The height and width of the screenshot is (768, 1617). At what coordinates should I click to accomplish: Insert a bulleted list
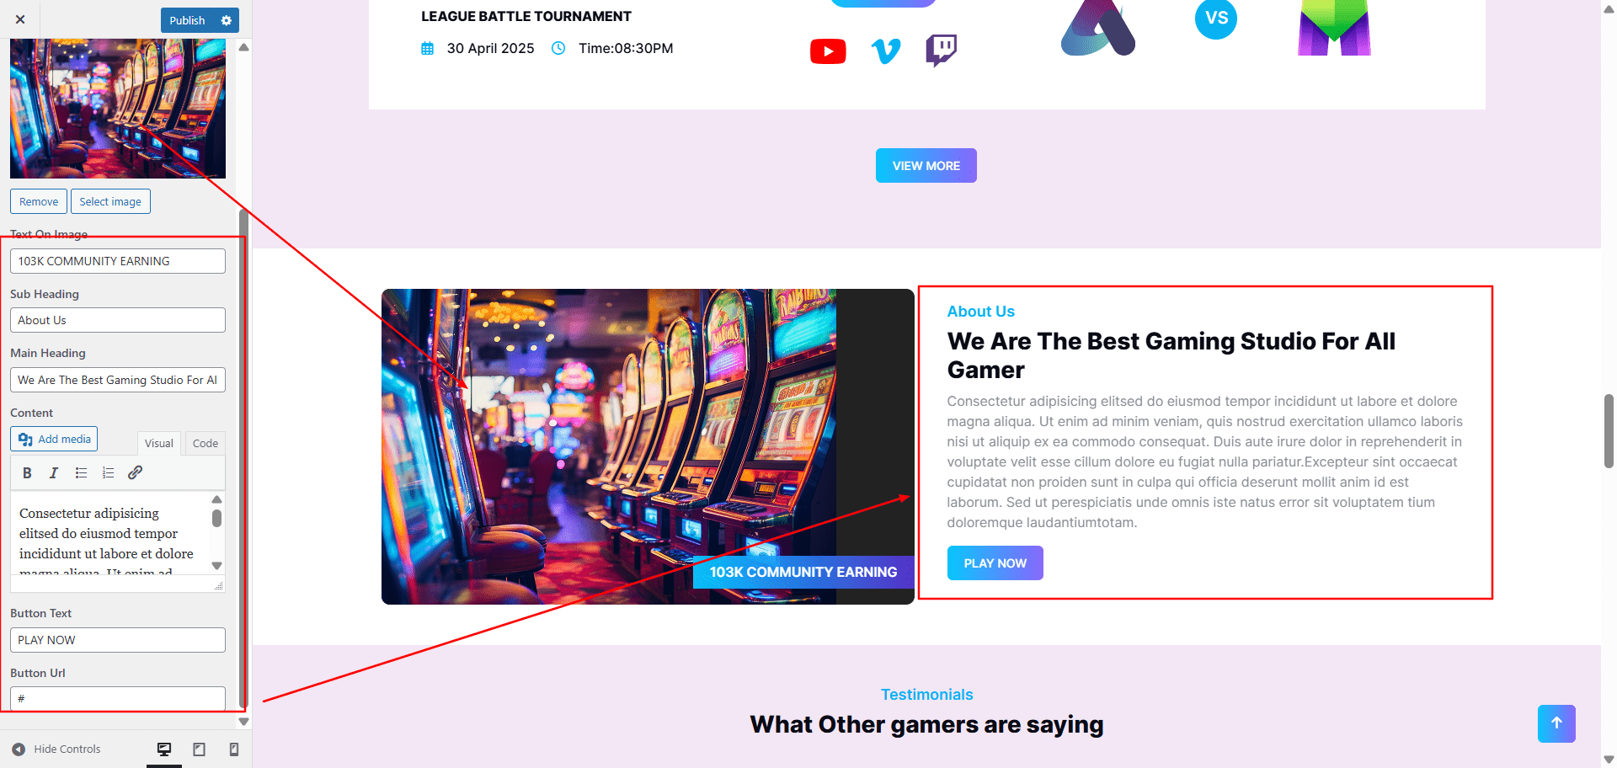coord(81,473)
